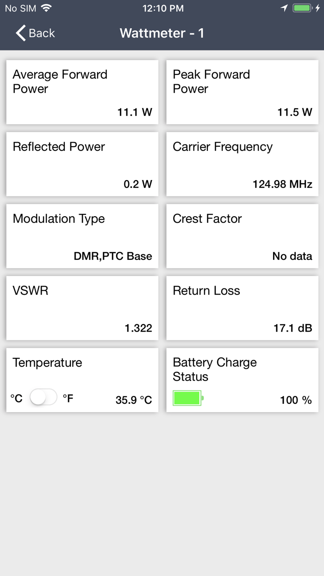This screenshot has height=576, width=324.
Task: Tap the battery charge icon in Battery Charge Status tile
Action: 187,398
